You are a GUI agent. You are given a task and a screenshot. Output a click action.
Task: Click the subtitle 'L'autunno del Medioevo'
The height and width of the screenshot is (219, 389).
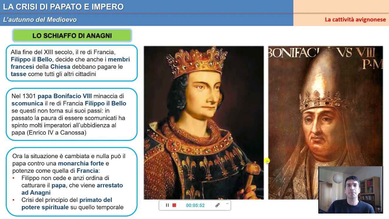click(40, 20)
